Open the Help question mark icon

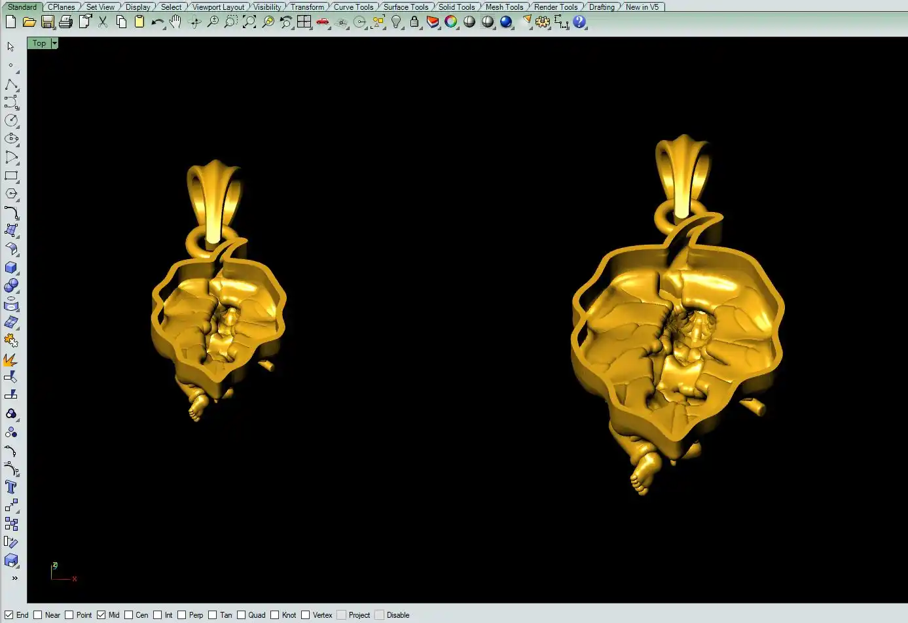(579, 22)
